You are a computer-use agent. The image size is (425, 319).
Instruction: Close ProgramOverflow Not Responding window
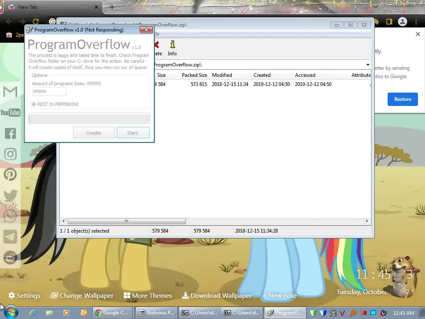146,30
